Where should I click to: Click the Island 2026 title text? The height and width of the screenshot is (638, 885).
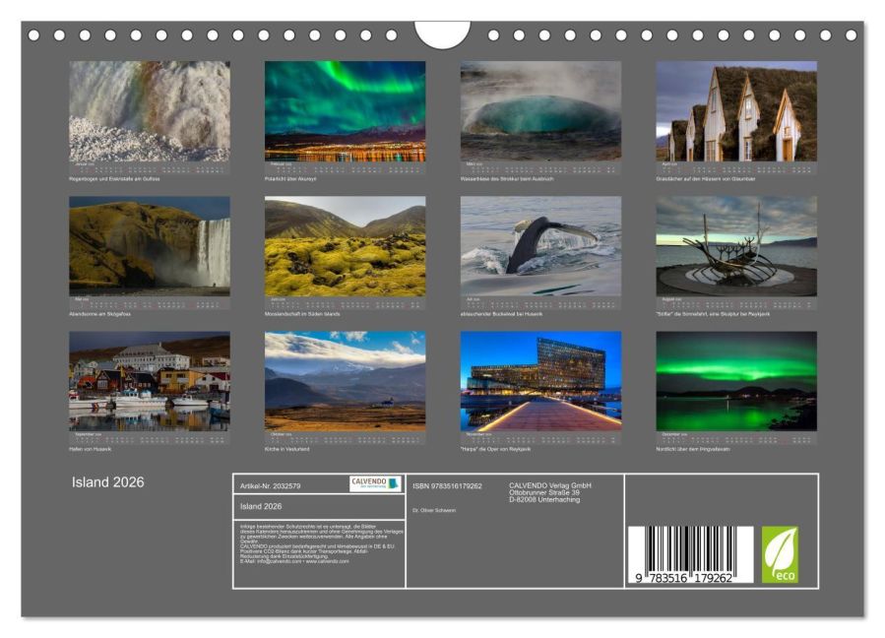108,482
